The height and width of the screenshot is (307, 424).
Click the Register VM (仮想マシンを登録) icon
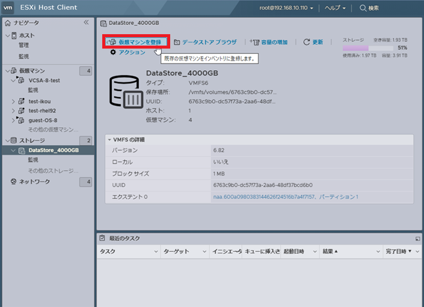(111, 42)
